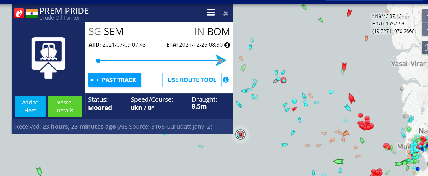Show ETA info via the info icon
The image size is (428, 176).
227,45
